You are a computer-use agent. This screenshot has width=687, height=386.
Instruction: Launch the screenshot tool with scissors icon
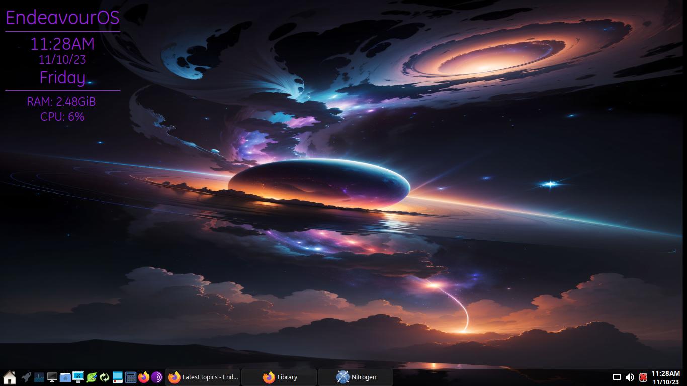coord(78,377)
